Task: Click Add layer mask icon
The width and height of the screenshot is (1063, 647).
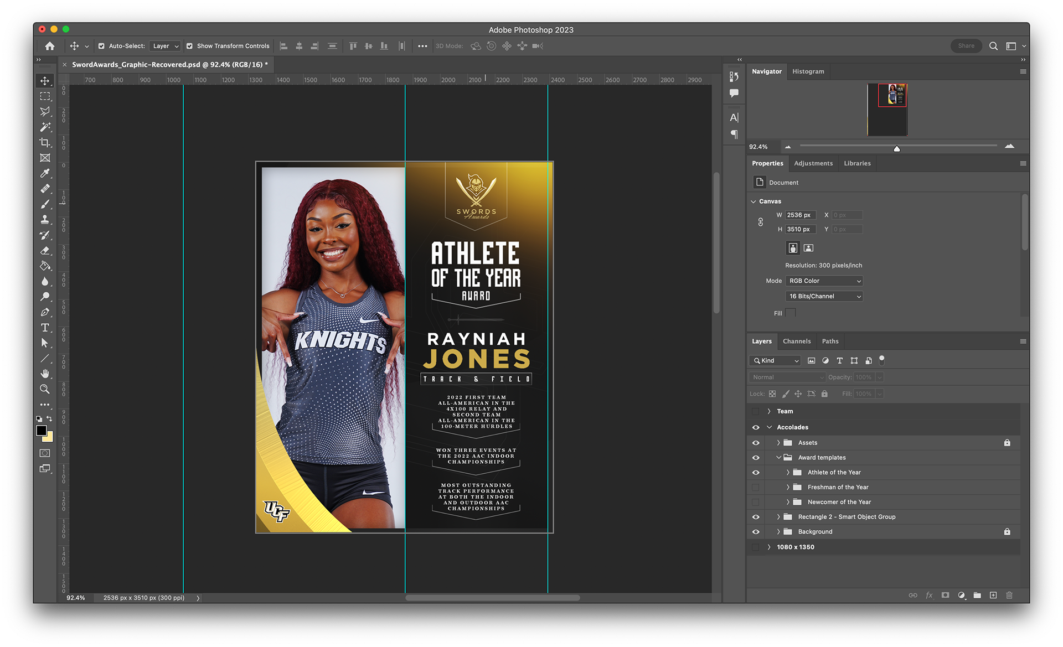Action: tap(945, 595)
